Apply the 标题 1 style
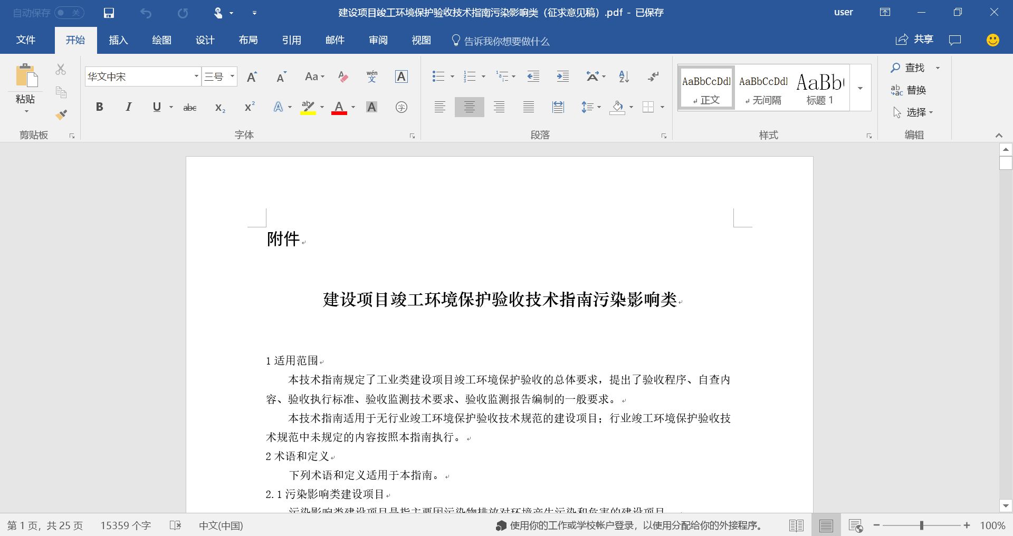Viewport: 1013px width, 536px height. [820, 88]
